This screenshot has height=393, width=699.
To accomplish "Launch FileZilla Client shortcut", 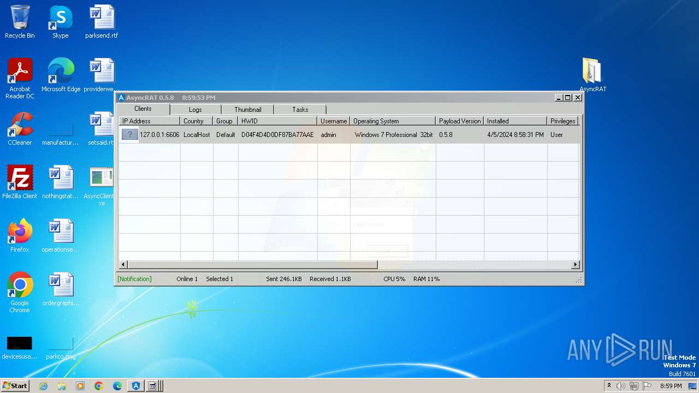I will (x=20, y=182).
